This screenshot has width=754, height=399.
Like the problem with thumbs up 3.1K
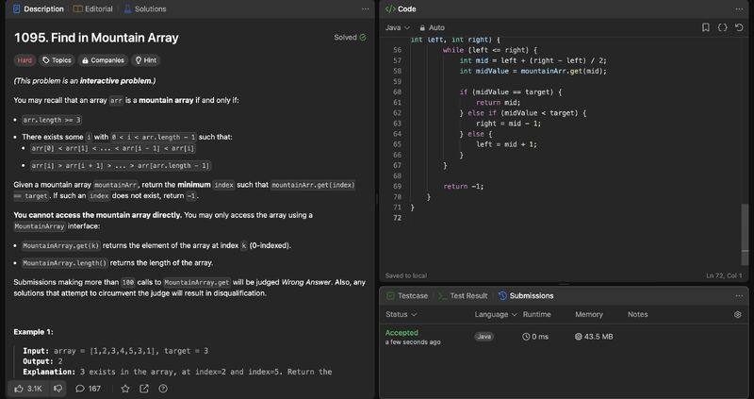28,389
